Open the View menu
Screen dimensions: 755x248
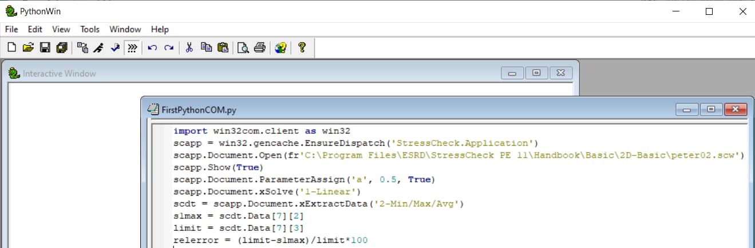coord(61,29)
